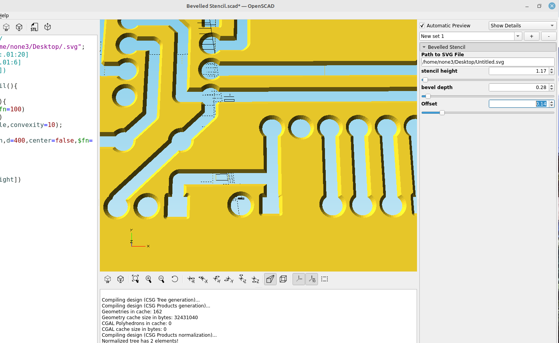Open the New set 1 dropdown
This screenshot has height=343, width=559.
[x=518, y=36]
